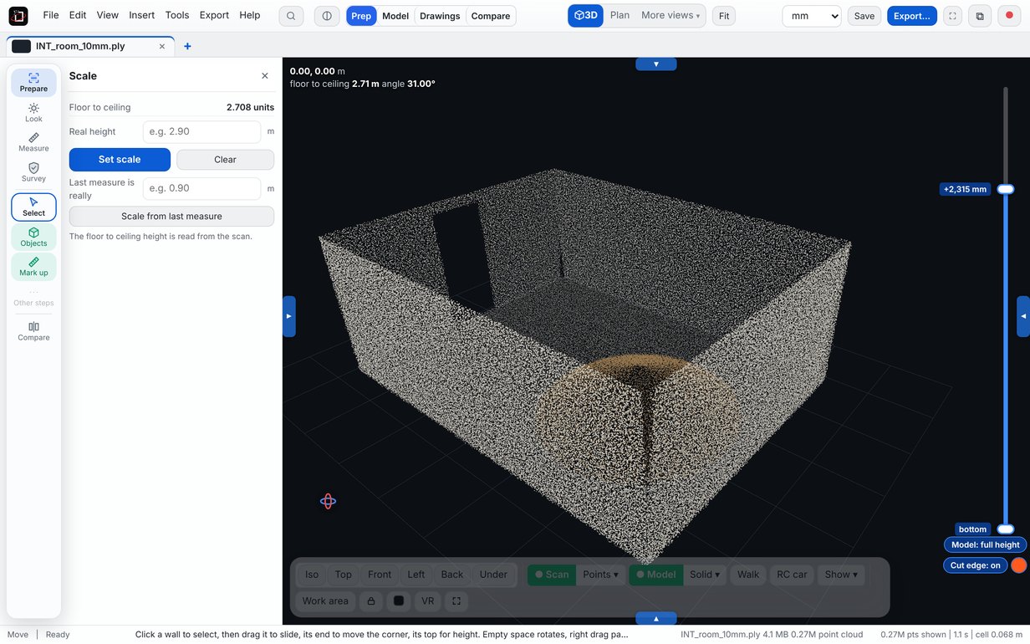
Task: Click the Save button
Action: [x=864, y=16]
